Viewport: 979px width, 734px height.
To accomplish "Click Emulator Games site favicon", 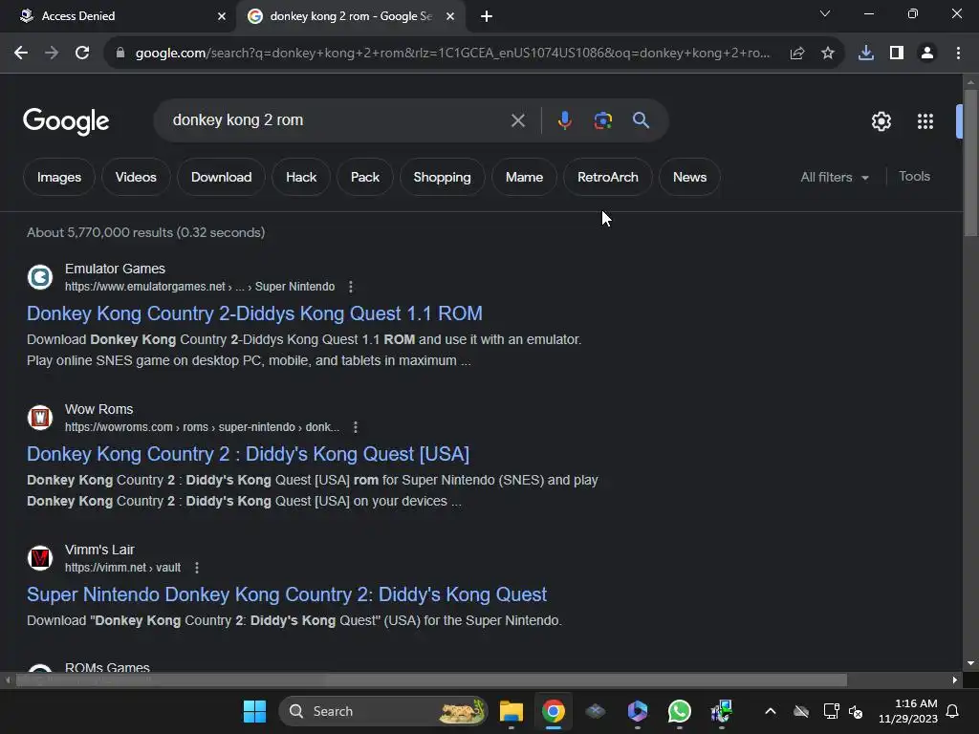I will pyautogui.click(x=40, y=276).
